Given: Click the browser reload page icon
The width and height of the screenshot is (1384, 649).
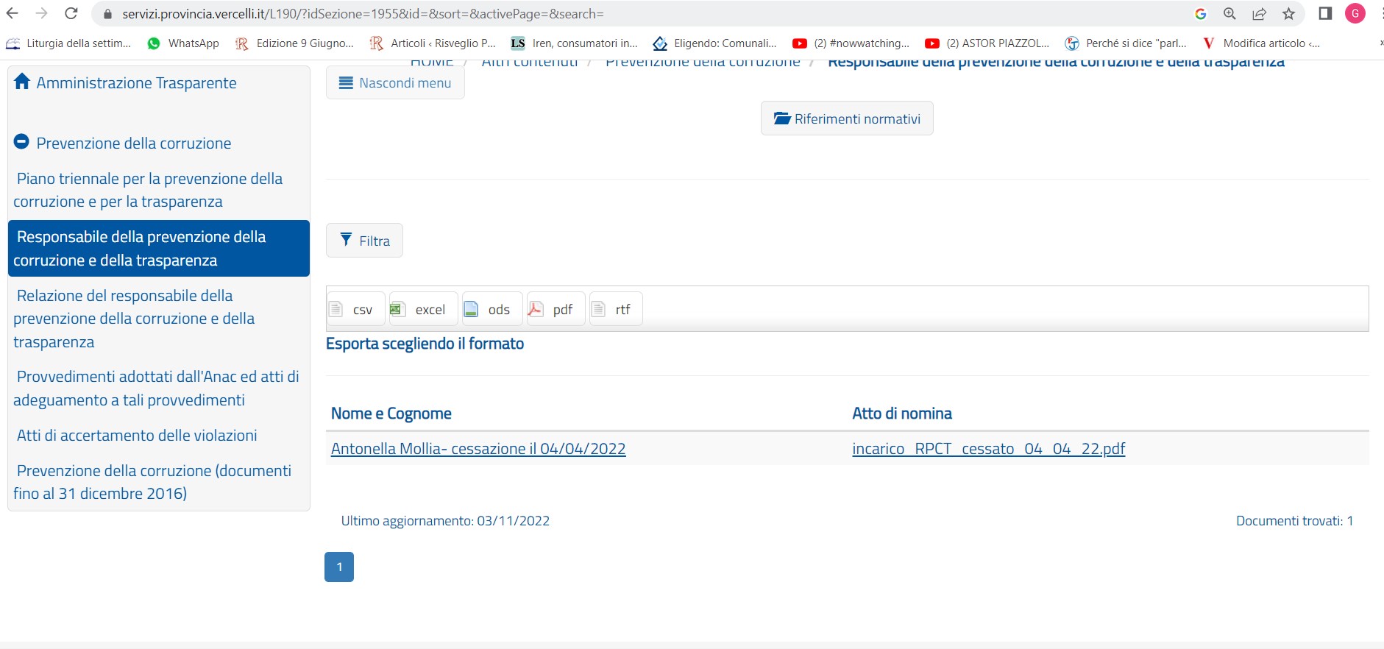Looking at the screenshot, I should pyautogui.click(x=71, y=13).
